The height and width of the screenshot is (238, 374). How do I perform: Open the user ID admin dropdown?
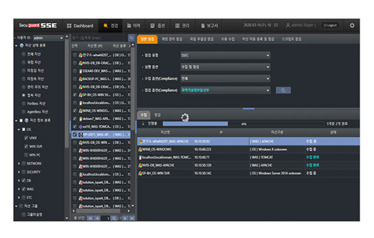[48, 38]
